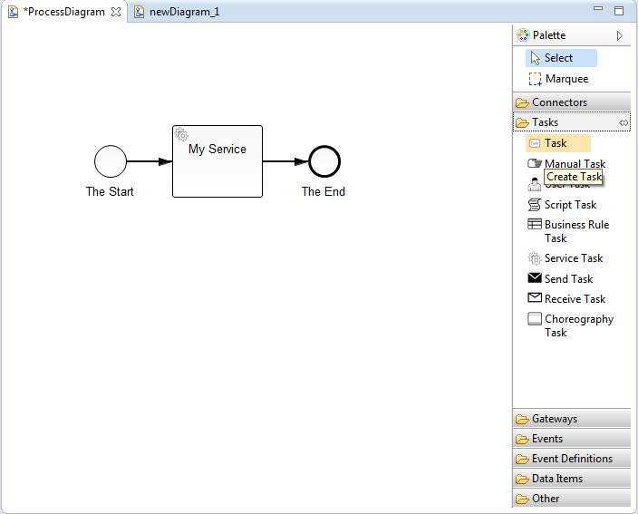Switch to the newDiagram_1 tab
The width and height of the screenshot is (638, 514).
click(x=178, y=12)
